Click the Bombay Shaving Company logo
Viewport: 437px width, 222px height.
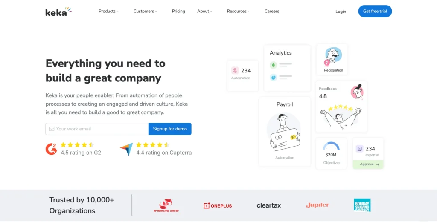362,205
